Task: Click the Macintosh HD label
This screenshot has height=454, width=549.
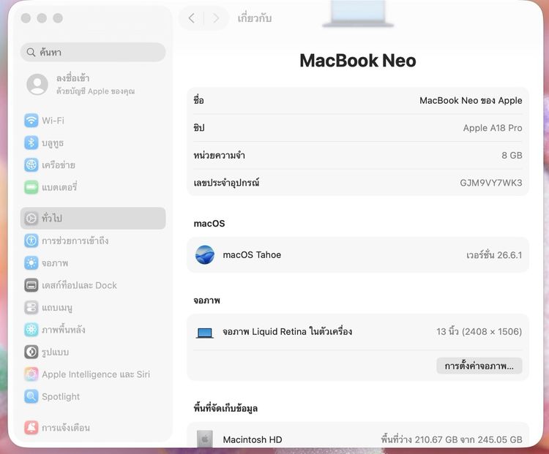Action: 253,439
